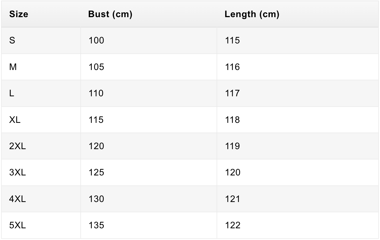Screen dimensions: 380x240
Task: Select the 2XL size cell
Action: coord(17,146)
